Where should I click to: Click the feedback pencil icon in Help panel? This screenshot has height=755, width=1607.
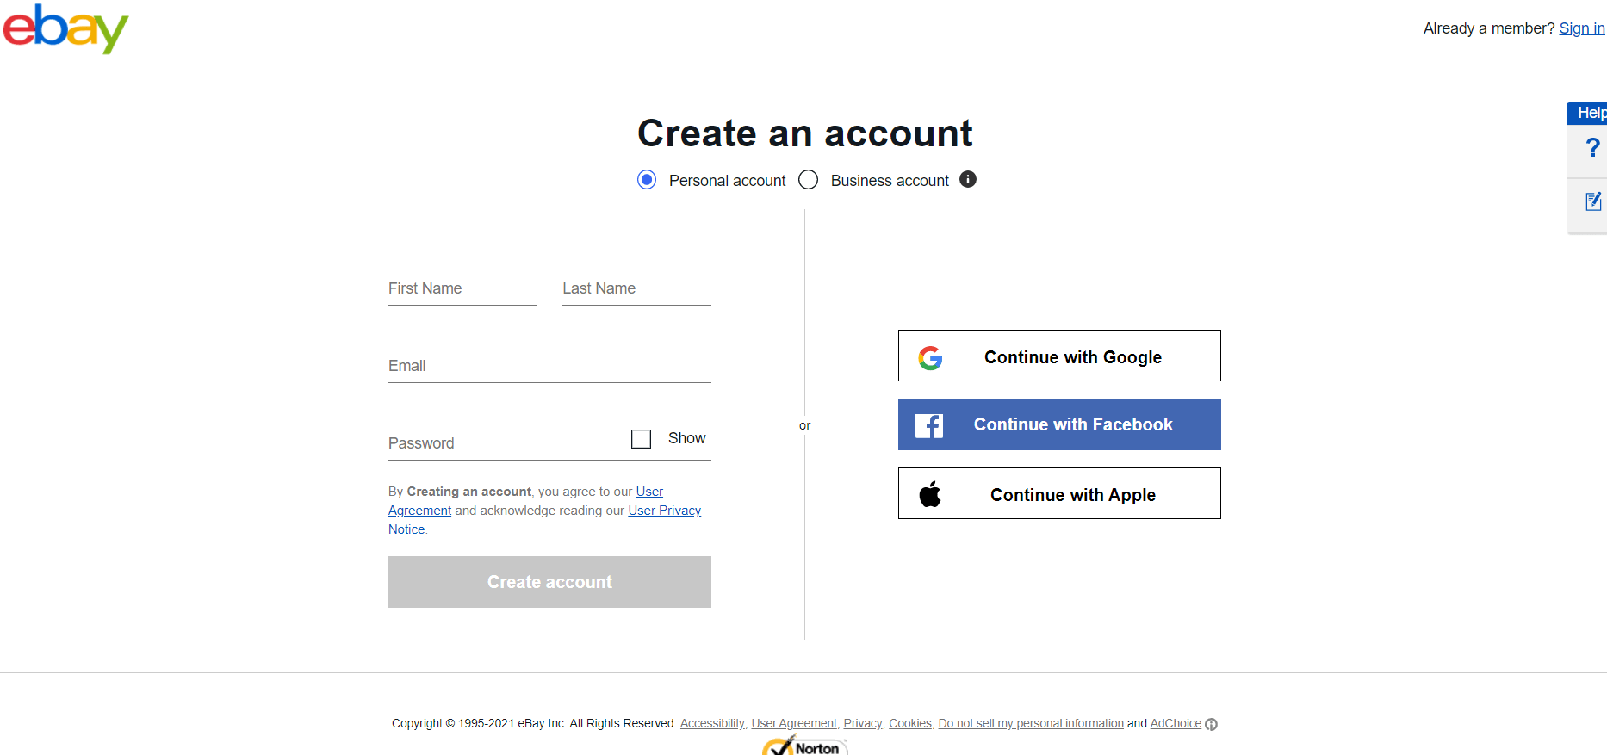(1594, 201)
